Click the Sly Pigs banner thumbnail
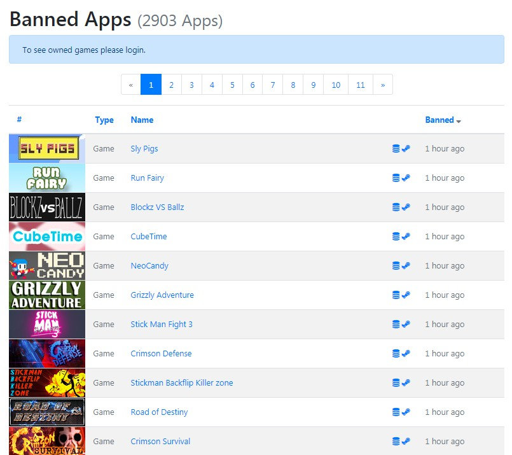The height and width of the screenshot is (455, 512). coord(47,149)
